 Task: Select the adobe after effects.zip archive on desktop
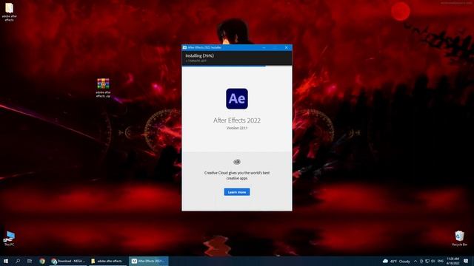pyautogui.click(x=103, y=88)
